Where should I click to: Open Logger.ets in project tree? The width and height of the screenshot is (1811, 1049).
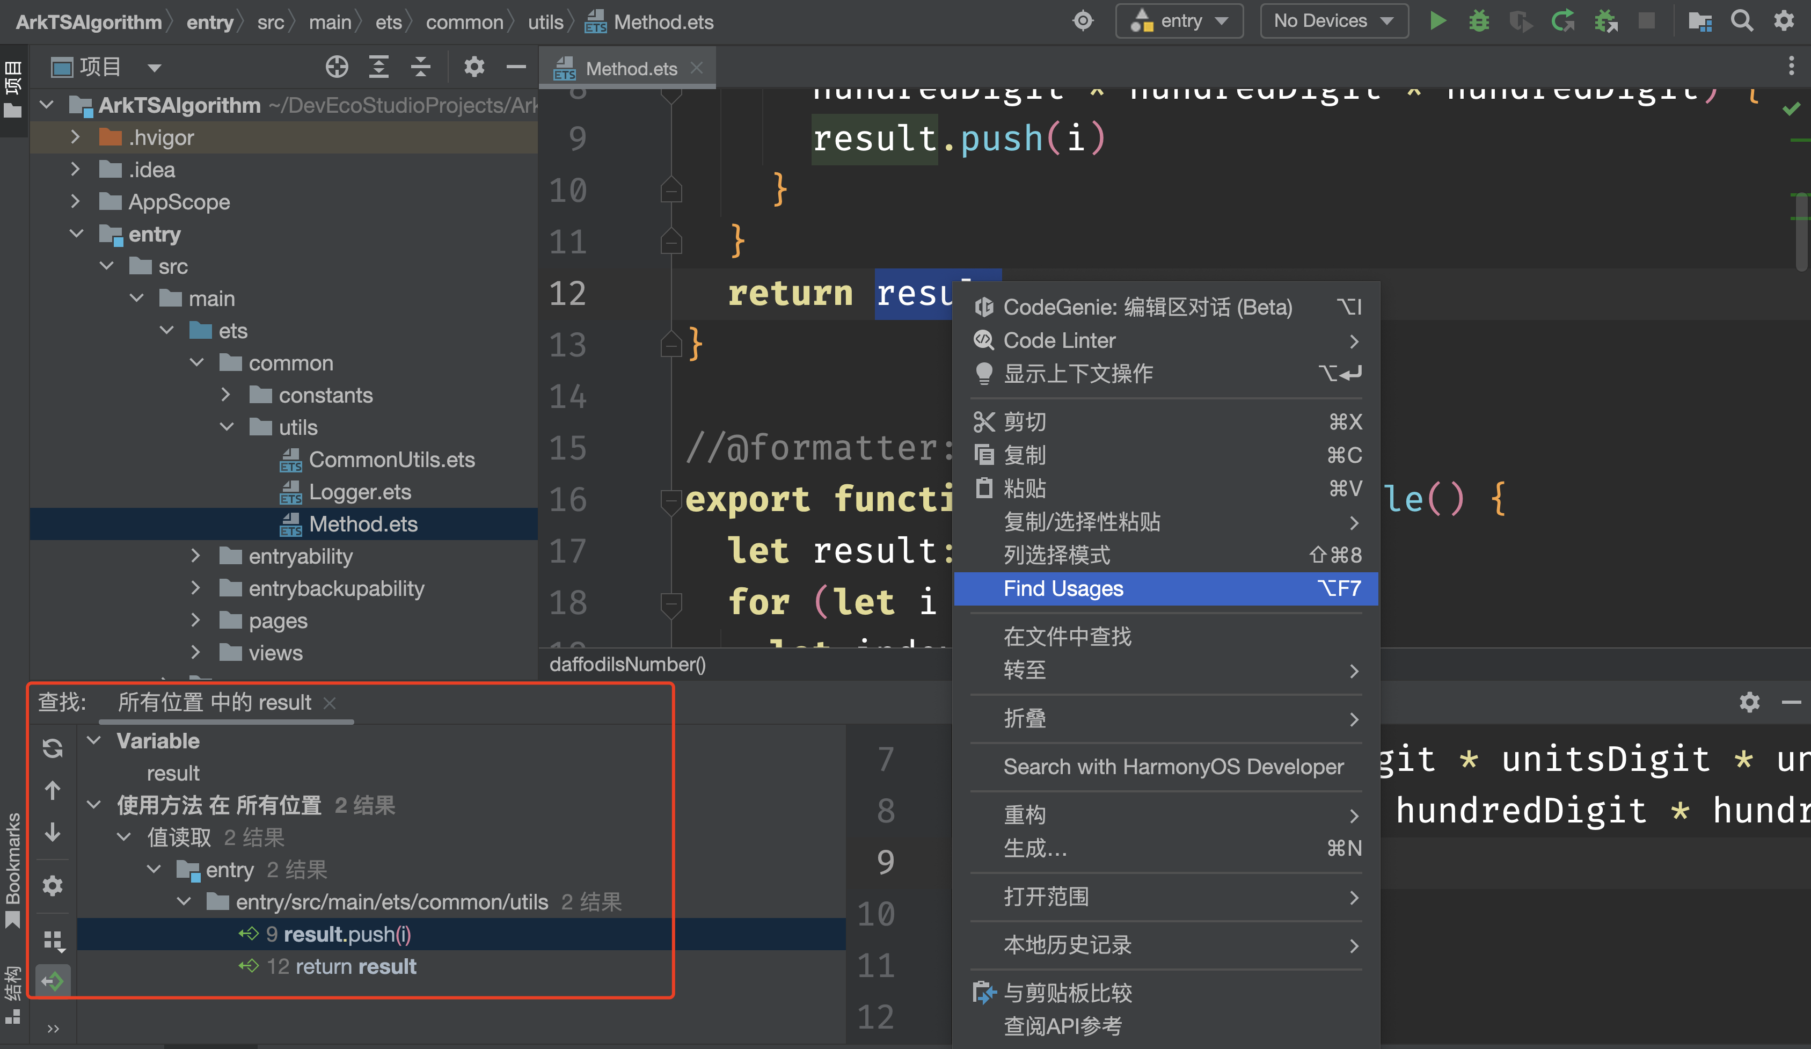click(x=359, y=492)
